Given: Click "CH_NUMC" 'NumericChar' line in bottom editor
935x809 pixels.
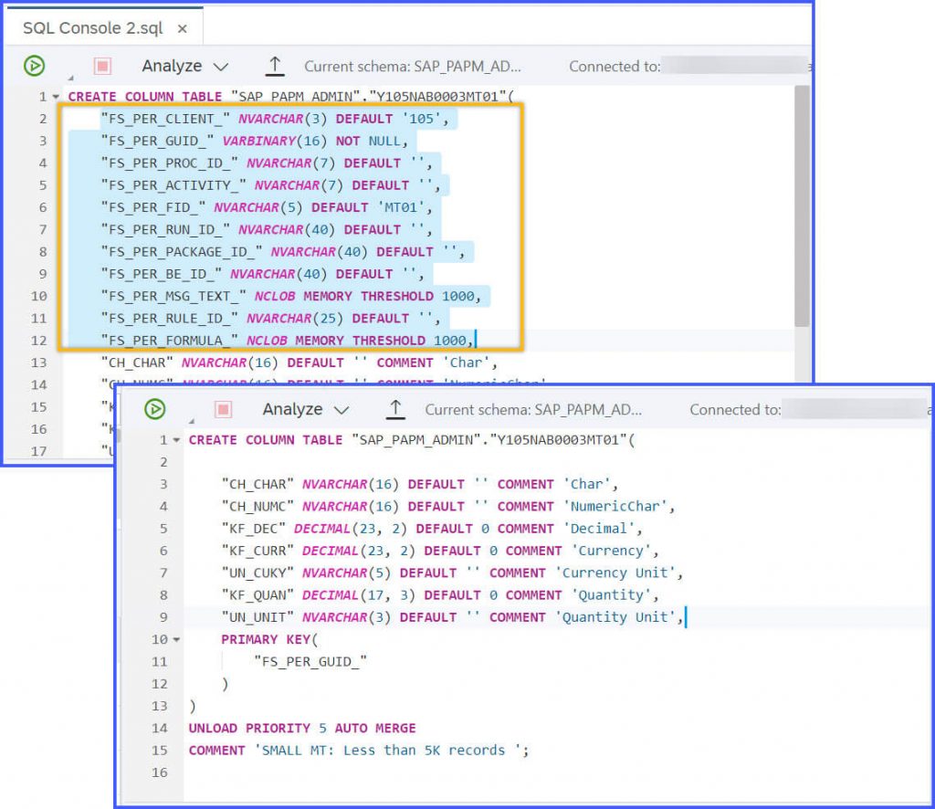Looking at the screenshot, I should pyautogui.click(x=447, y=506).
